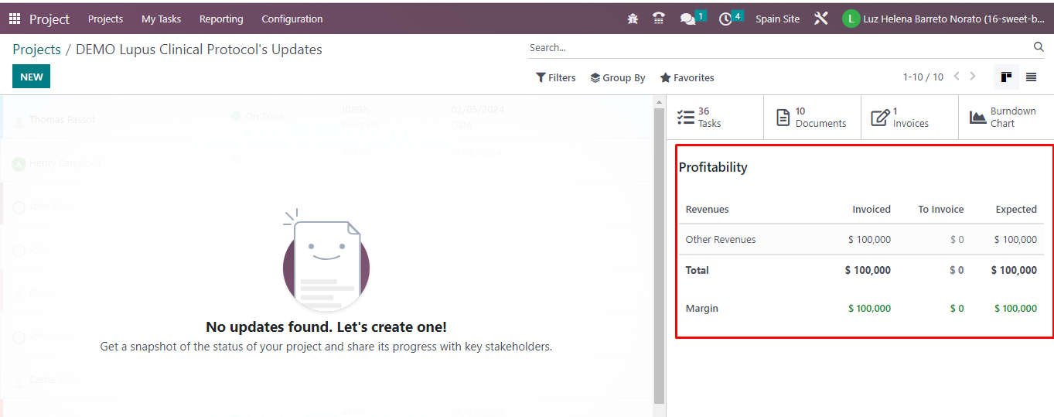Open the Configuration menu
Screen dimensions: 1054x417
tap(292, 19)
